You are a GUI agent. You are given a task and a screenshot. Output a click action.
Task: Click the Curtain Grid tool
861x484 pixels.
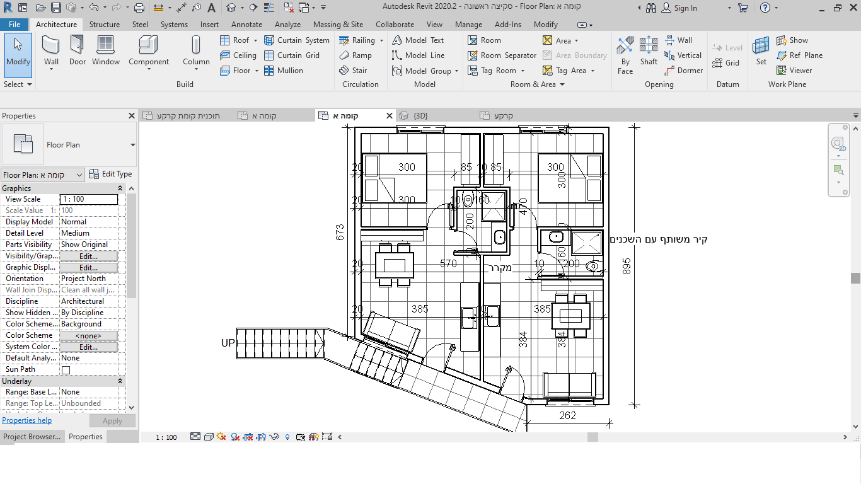click(x=291, y=55)
